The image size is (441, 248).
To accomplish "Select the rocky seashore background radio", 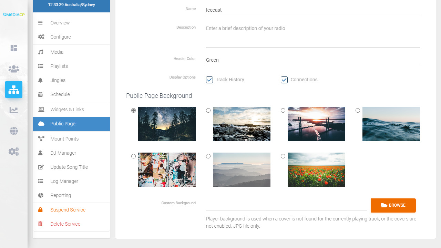I will 208,111.
